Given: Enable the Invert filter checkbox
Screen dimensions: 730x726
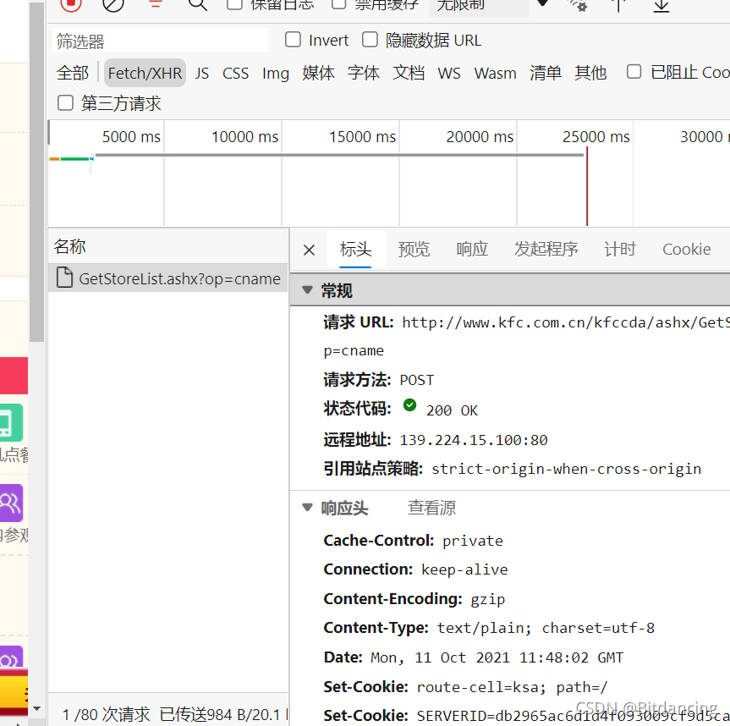Looking at the screenshot, I should (294, 40).
